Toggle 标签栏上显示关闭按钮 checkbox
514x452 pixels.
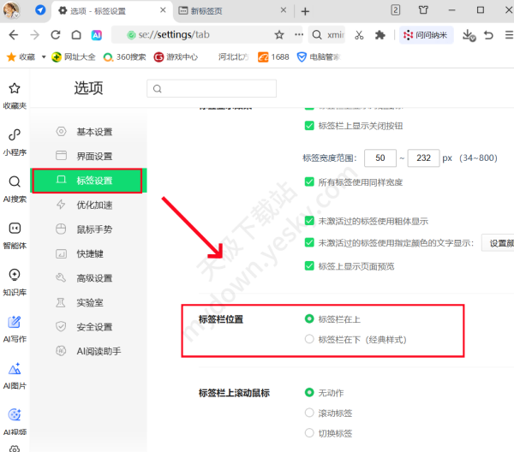(x=309, y=126)
